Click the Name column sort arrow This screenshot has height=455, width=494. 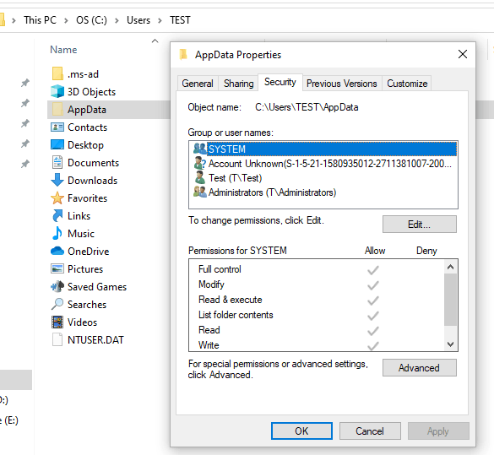(x=155, y=41)
